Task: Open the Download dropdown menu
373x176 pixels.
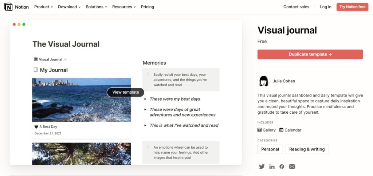Action: tap(69, 7)
